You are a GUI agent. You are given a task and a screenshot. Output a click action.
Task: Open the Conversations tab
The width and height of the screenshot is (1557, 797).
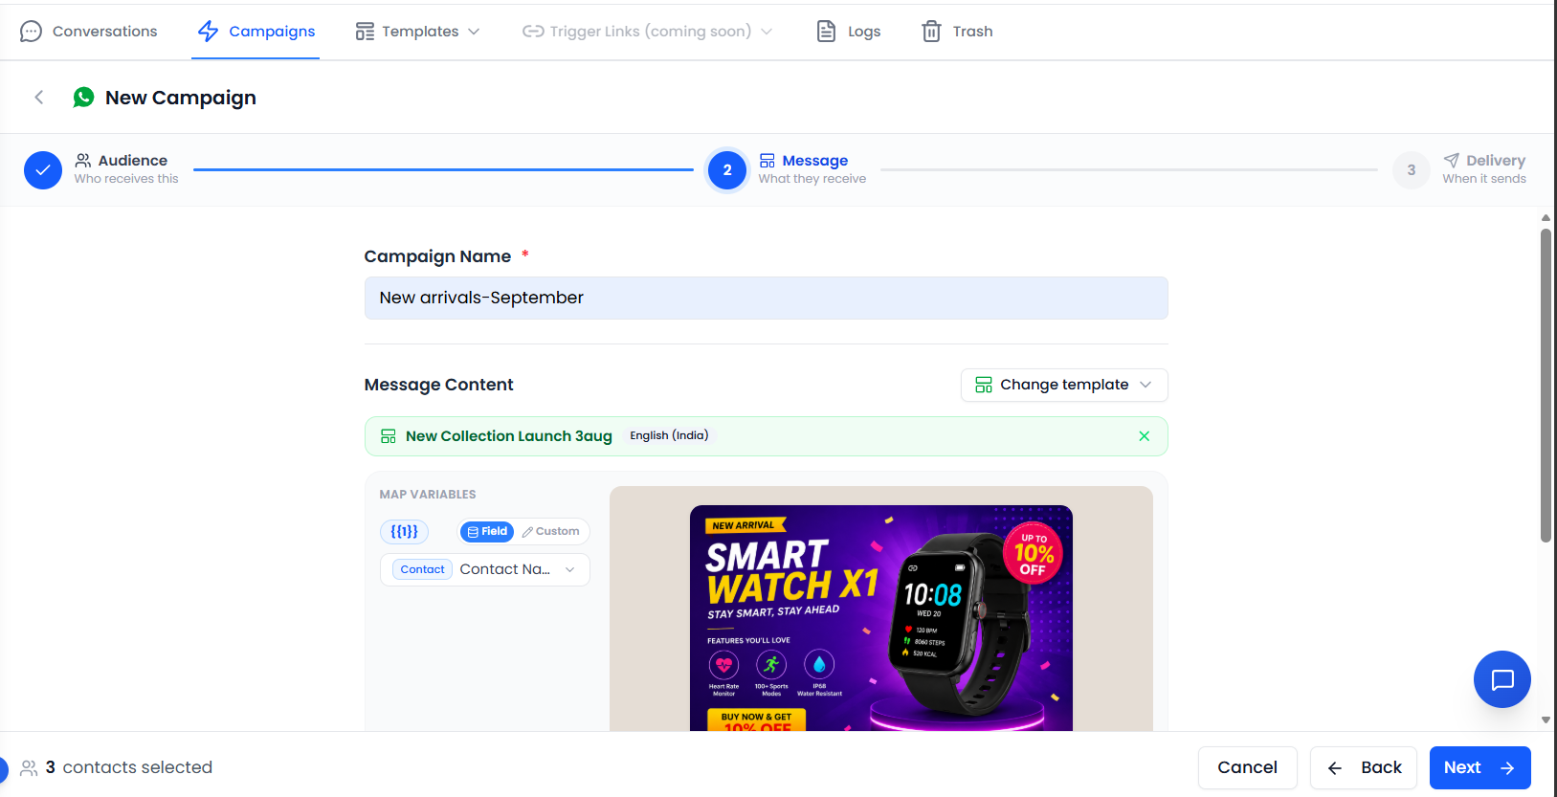88,32
